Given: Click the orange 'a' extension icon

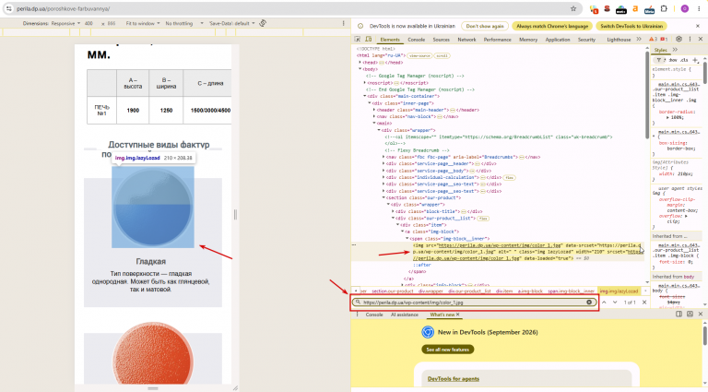Looking at the screenshot, I should 635,8.
